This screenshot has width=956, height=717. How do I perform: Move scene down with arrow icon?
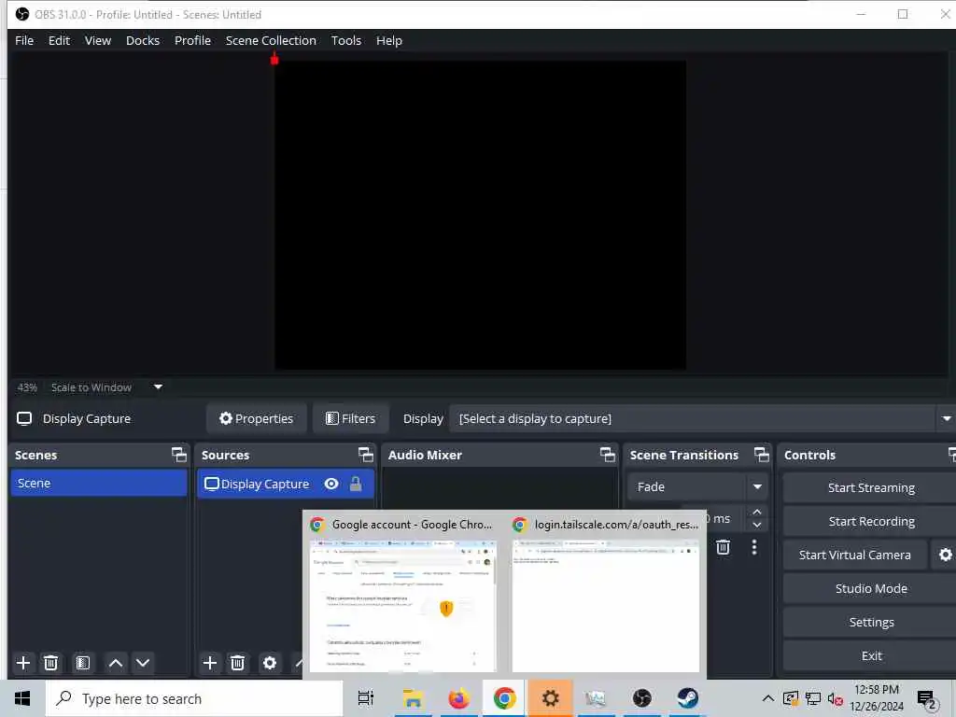coord(143,663)
